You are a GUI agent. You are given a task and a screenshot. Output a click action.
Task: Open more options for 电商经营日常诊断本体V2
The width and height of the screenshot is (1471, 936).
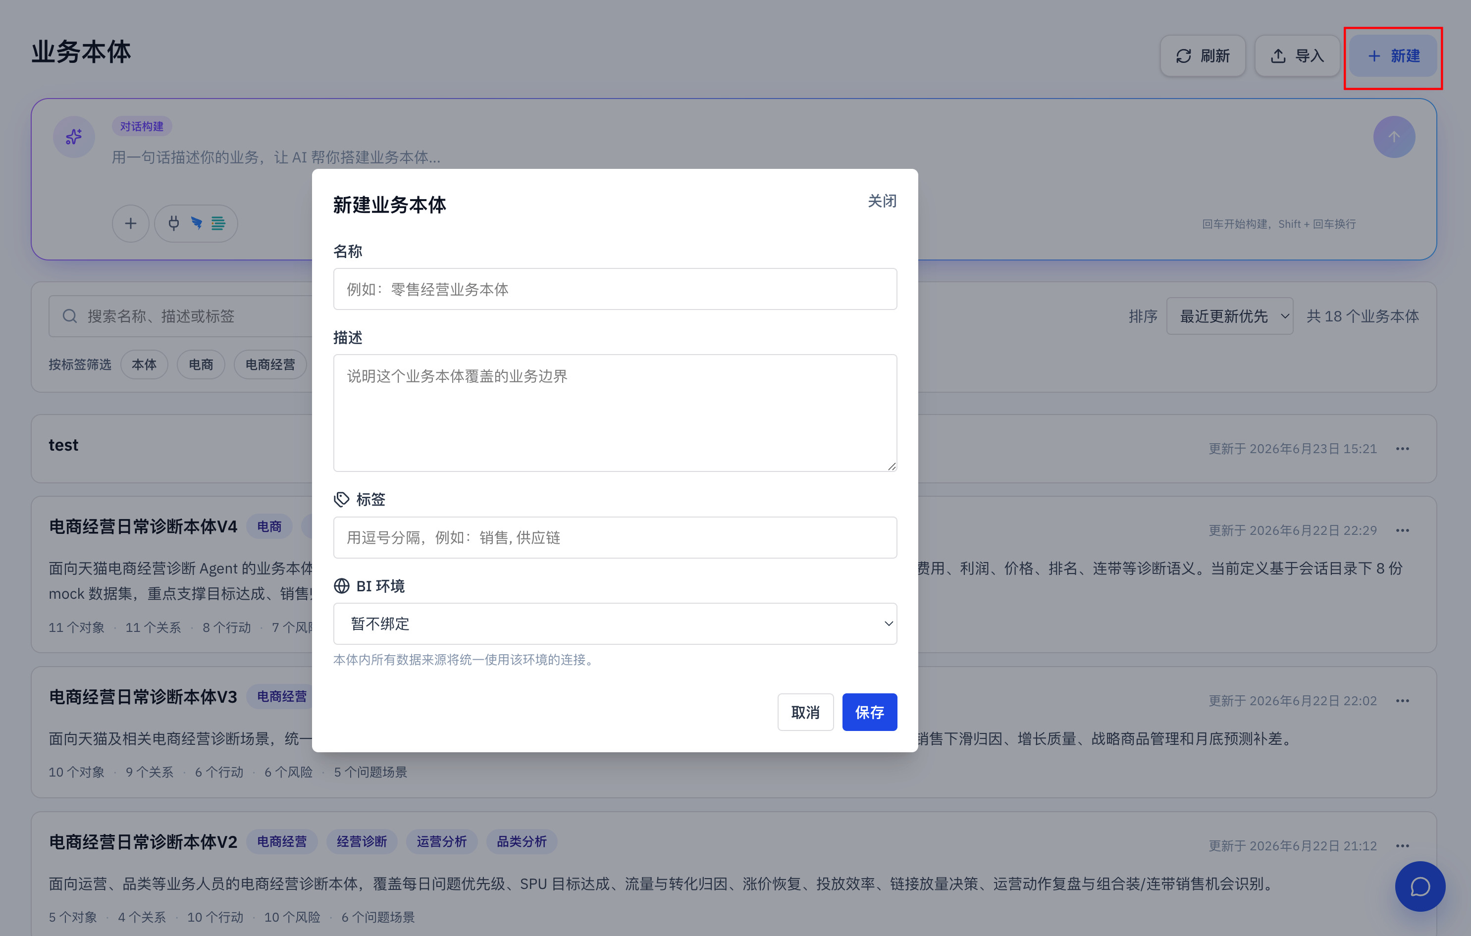pos(1403,846)
